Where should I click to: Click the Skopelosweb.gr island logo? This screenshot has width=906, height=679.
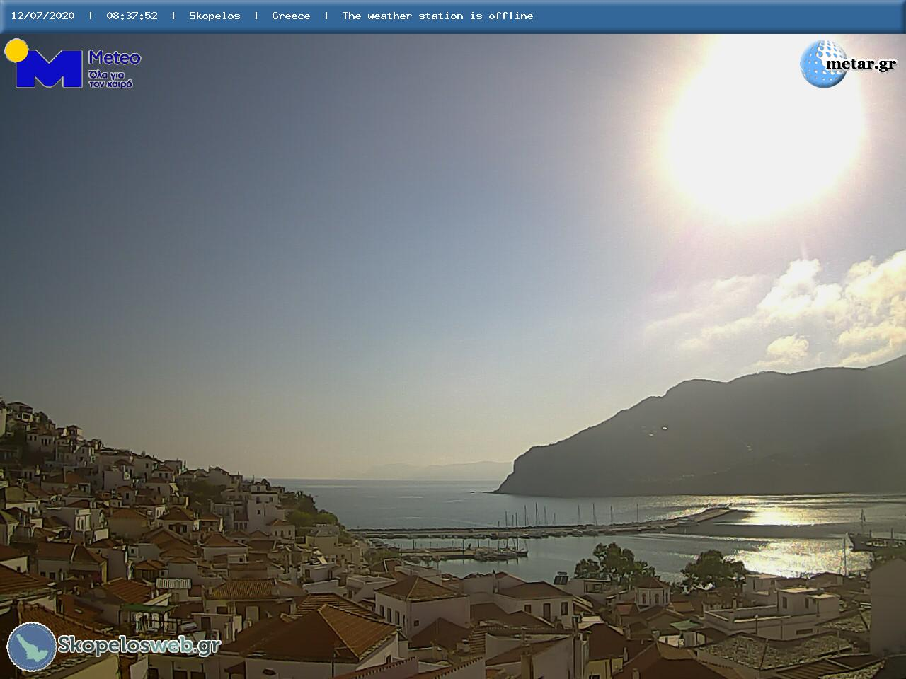(32, 646)
